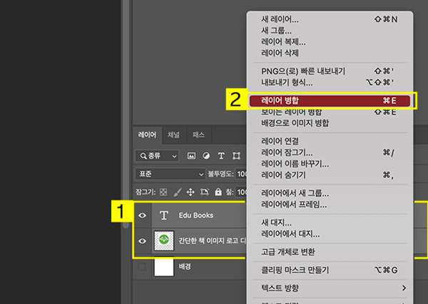Viewport: 428px width, 304px height.
Task: Click the 칠 value field
Action: tap(241, 192)
